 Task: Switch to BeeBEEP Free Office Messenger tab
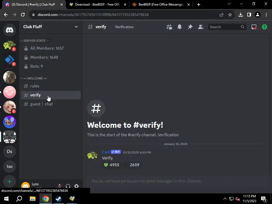(161, 5)
